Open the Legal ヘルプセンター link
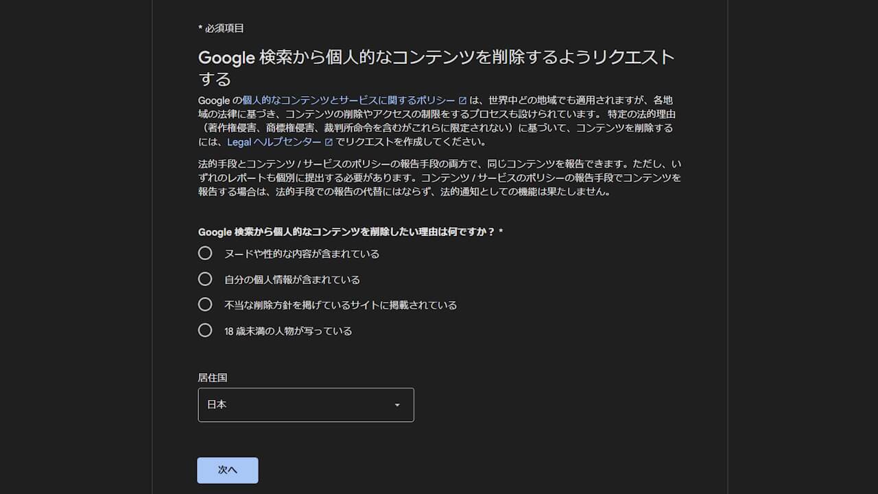The width and height of the screenshot is (878, 494). pyautogui.click(x=276, y=142)
